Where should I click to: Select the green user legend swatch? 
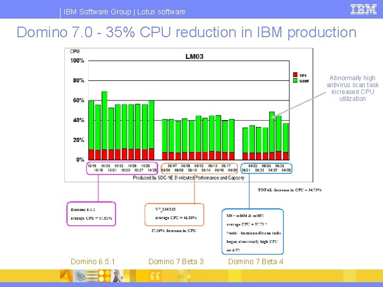tap(295, 81)
